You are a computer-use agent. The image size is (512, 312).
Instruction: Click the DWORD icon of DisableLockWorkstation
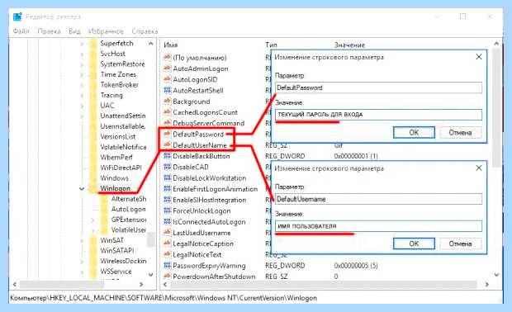coord(167,177)
